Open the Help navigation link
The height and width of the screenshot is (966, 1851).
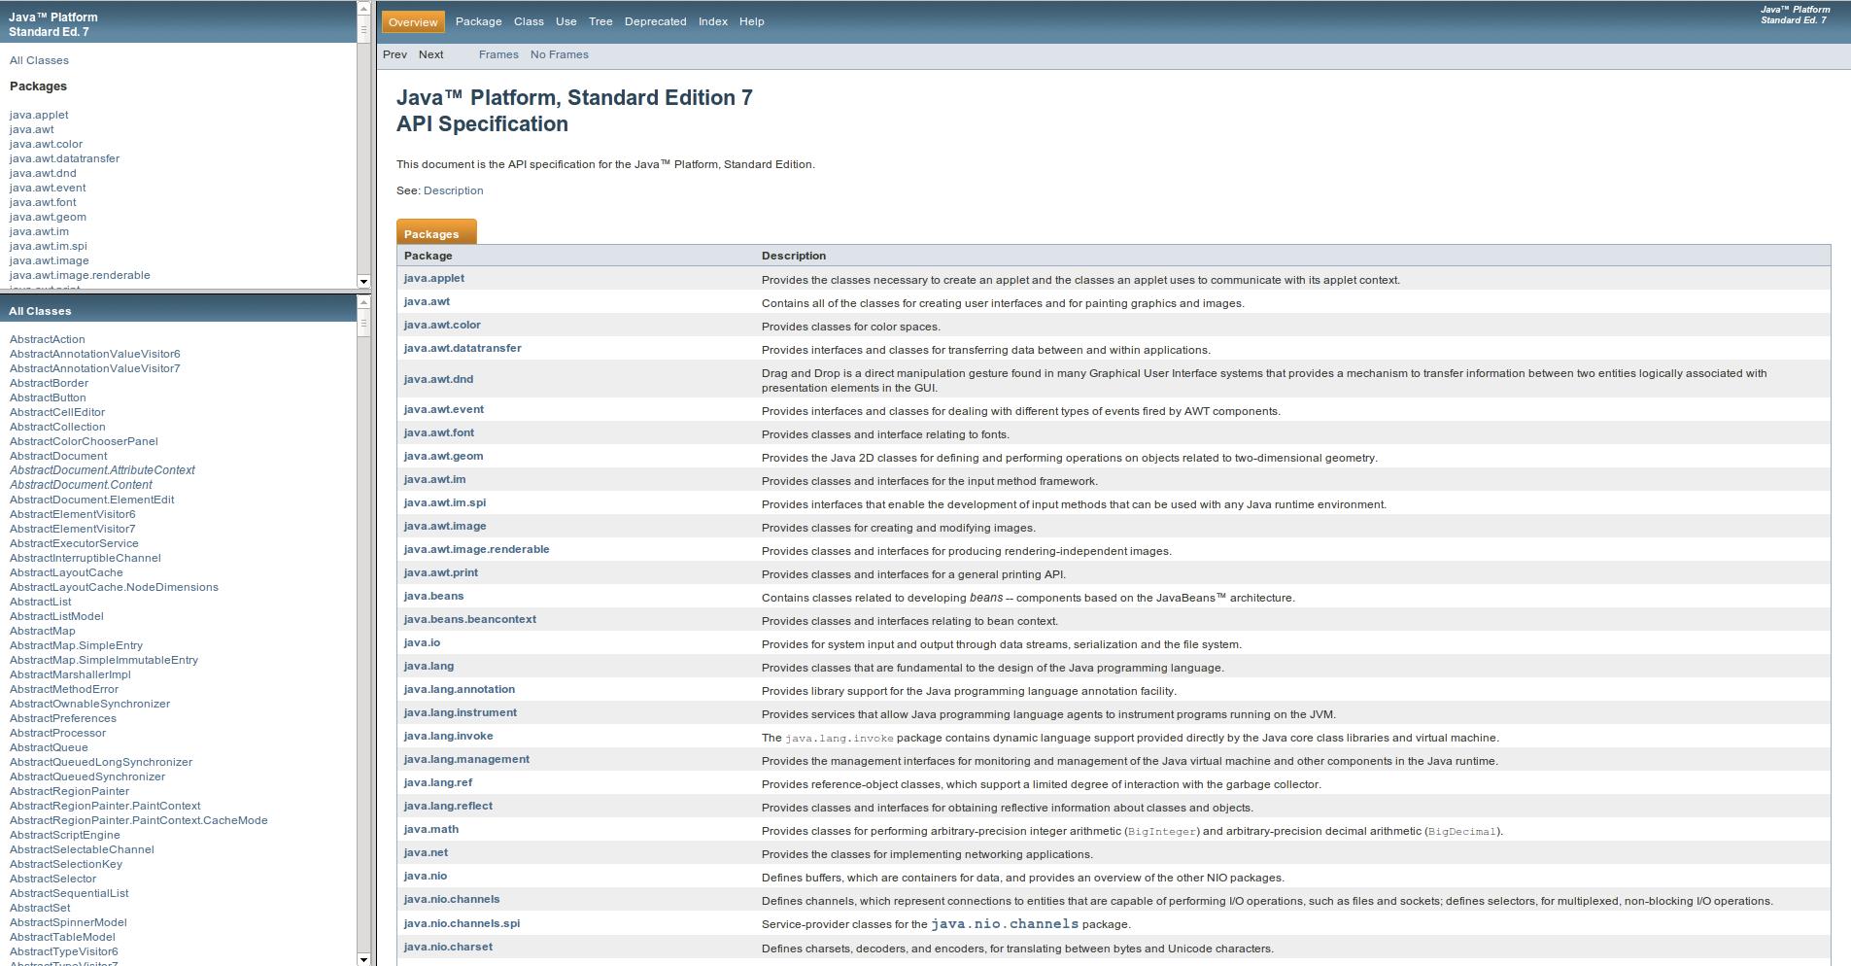point(752,21)
